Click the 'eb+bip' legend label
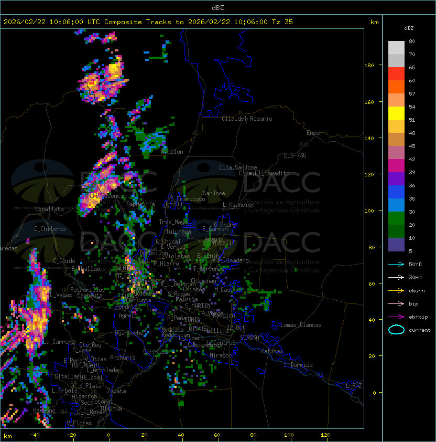Screen dimensions: 436x442 click(x=418, y=317)
